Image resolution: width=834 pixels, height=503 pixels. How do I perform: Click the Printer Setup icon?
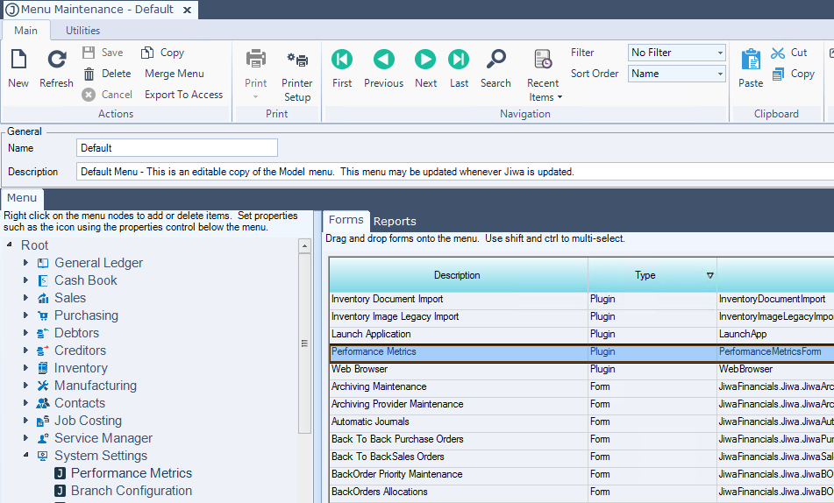[x=297, y=60]
